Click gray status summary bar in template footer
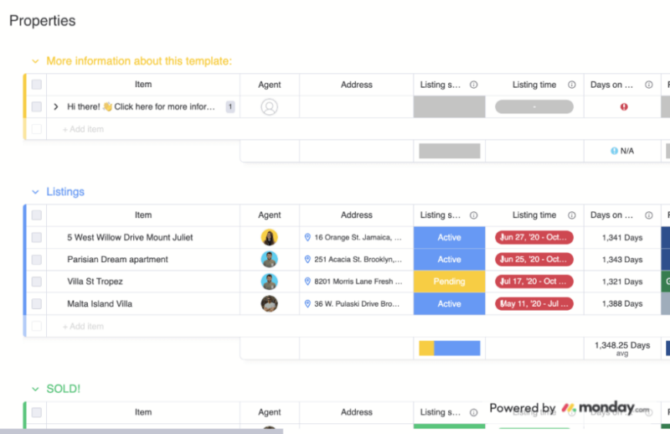 pyautogui.click(x=450, y=151)
